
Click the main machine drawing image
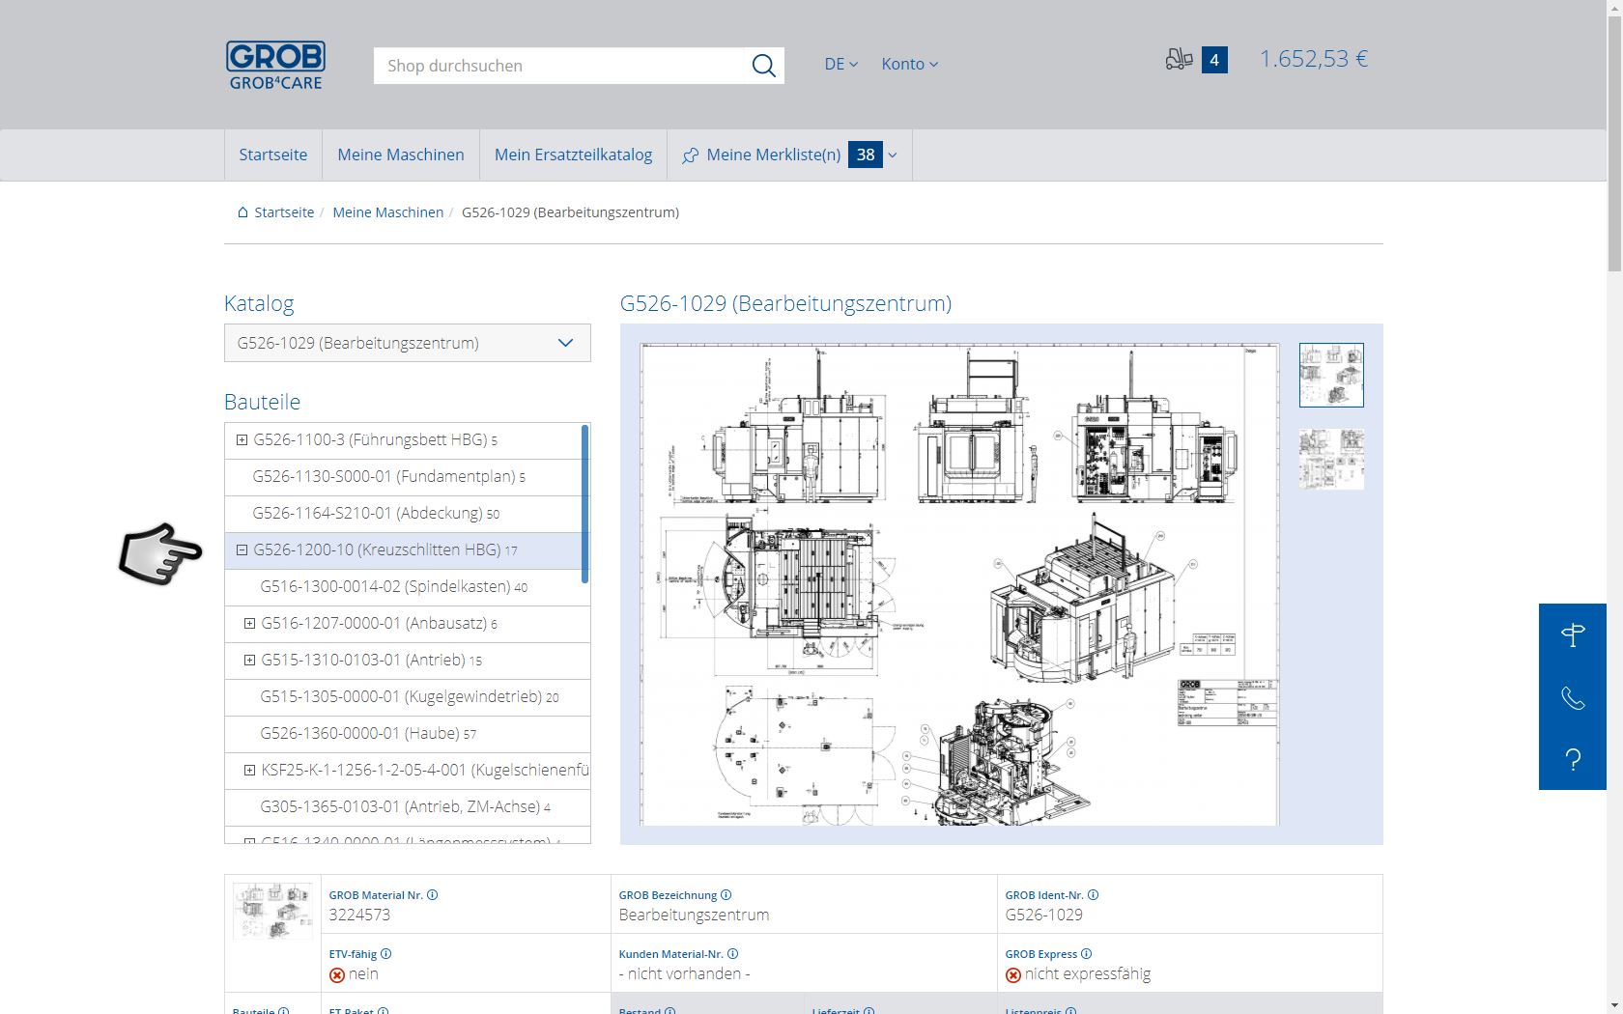[x=959, y=584]
